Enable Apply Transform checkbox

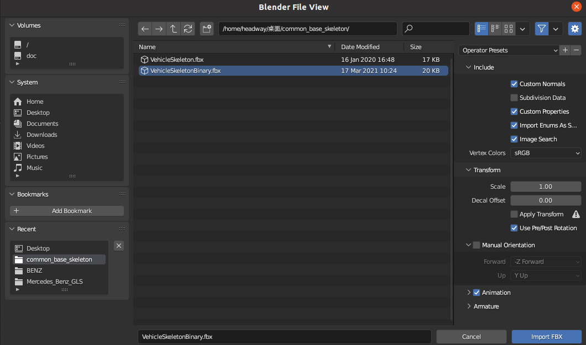[x=514, y=214]
